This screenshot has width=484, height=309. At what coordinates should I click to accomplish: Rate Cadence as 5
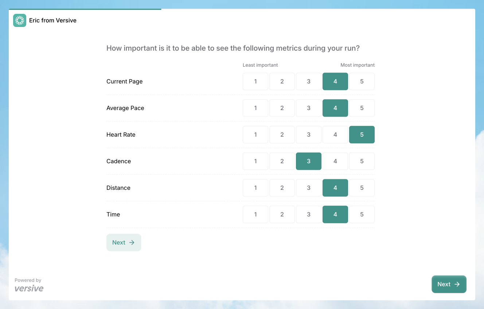362,161
